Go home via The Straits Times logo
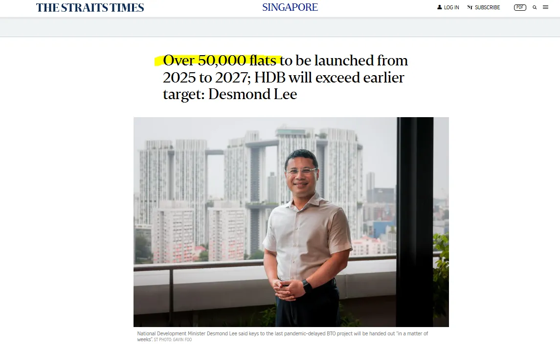 click(x=90, y=7)
